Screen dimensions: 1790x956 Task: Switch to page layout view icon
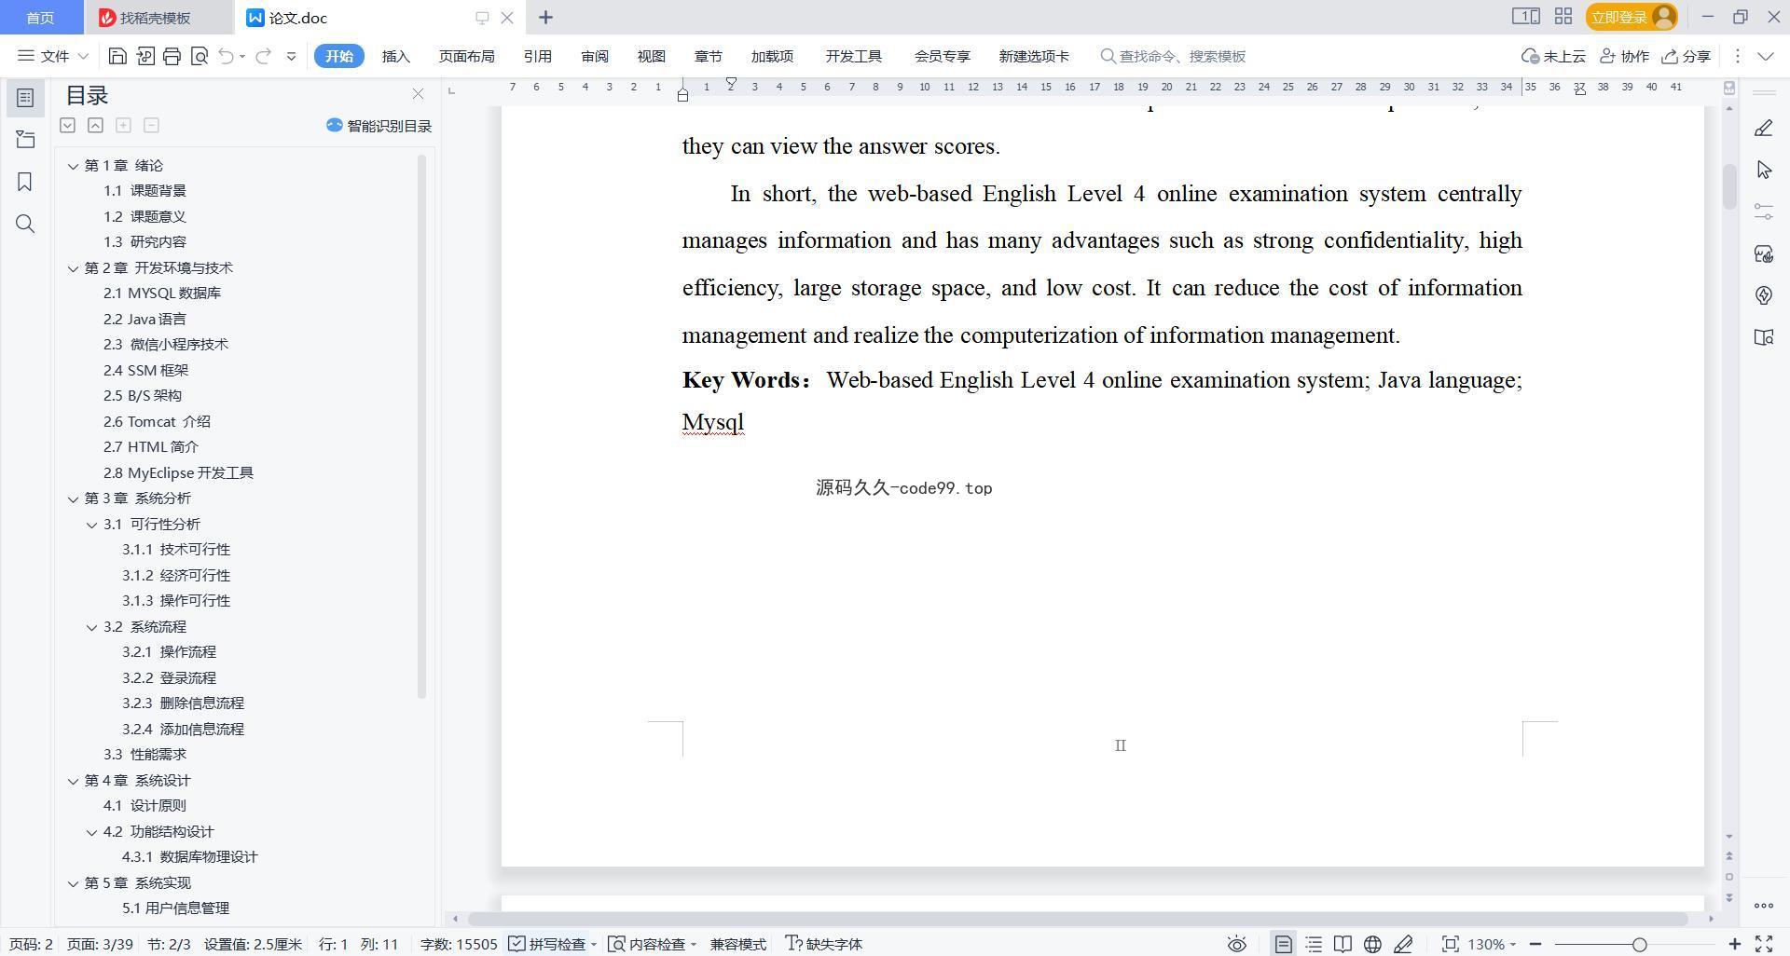click(1283, 944)
